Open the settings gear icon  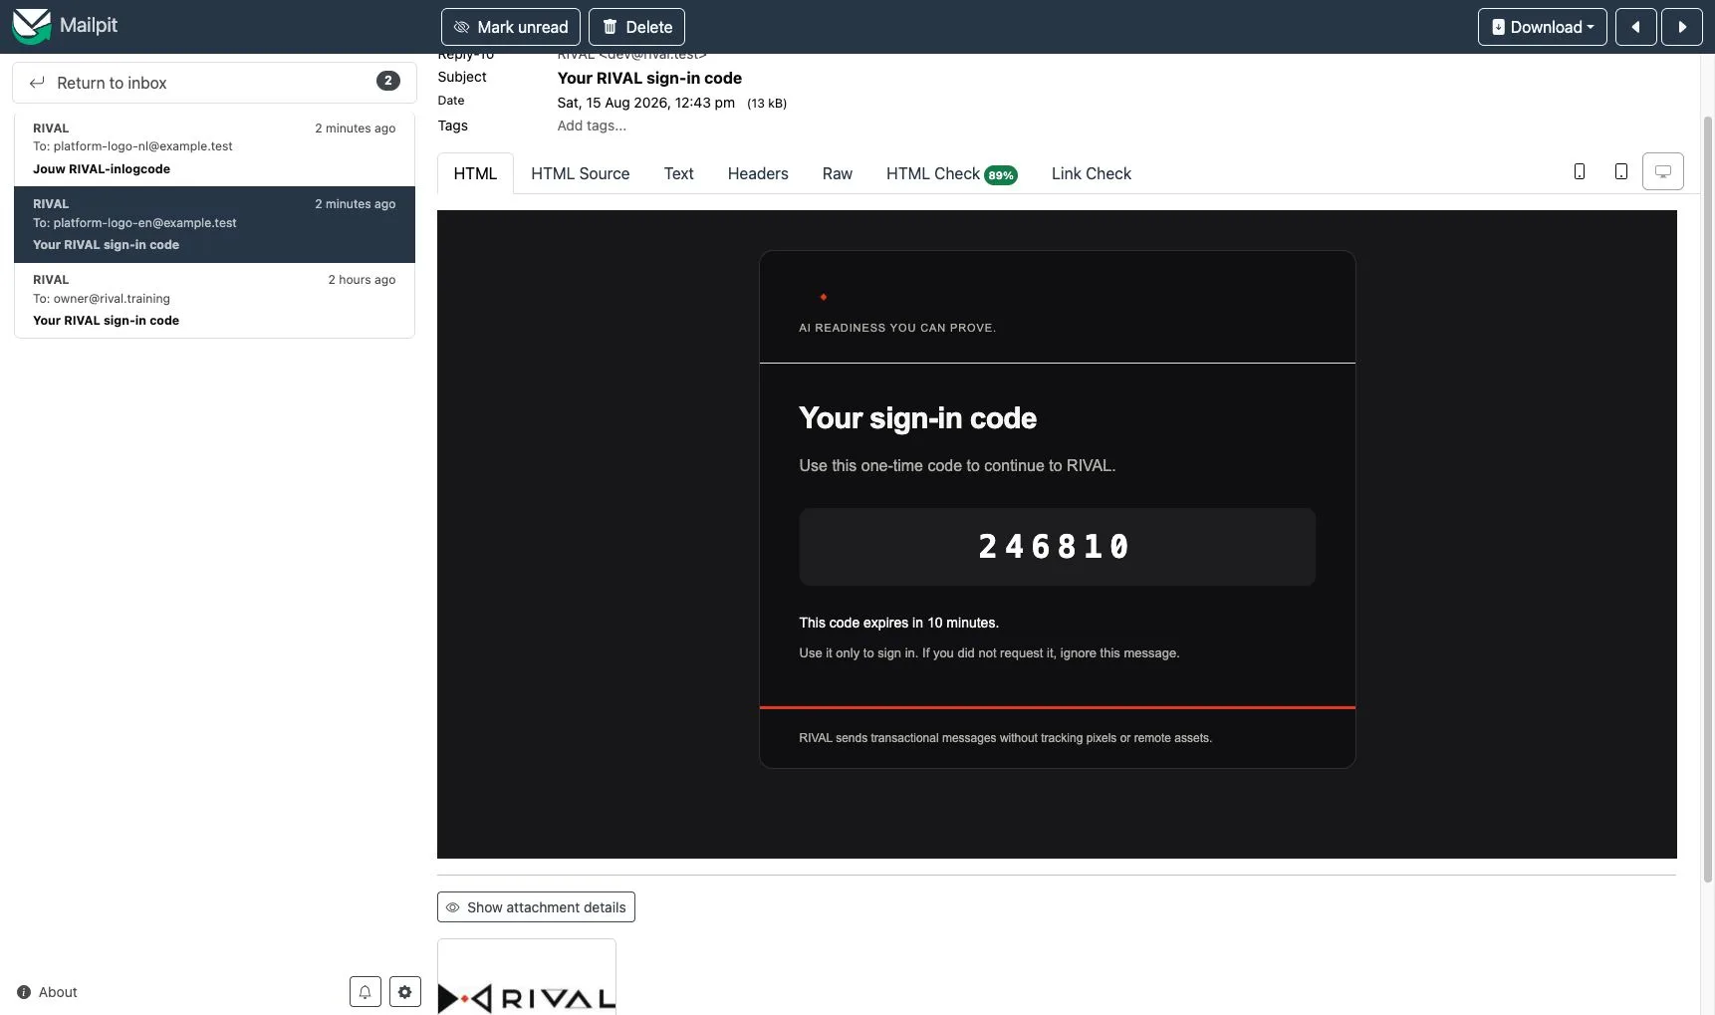pos(405,992)
